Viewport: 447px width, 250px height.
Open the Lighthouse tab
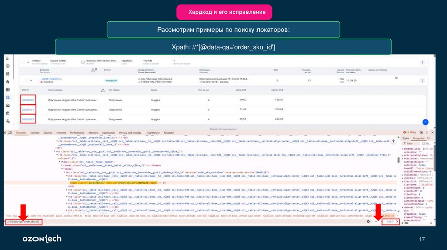[x=153, y=132]
